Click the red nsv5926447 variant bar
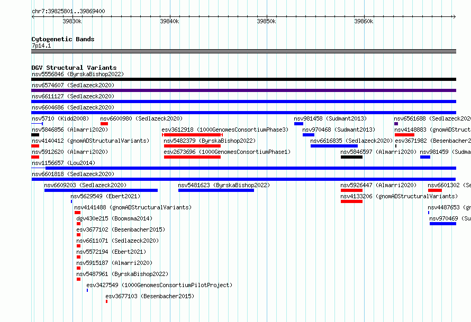 pos(351,190)
